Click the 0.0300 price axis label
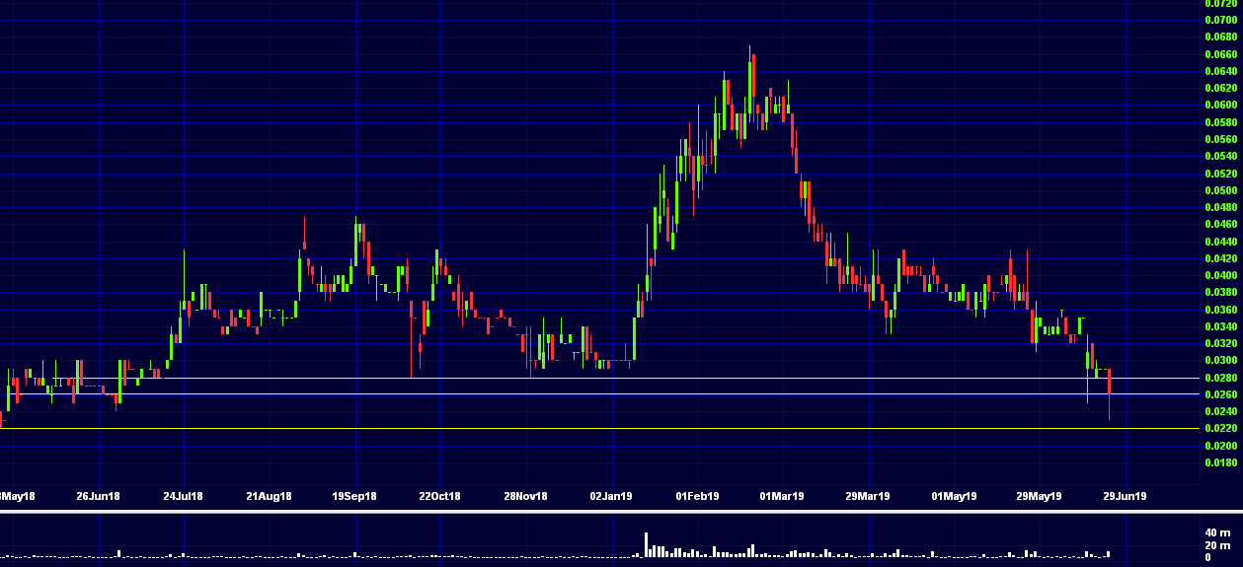The width and height of the screenshot is (1243, 567). 1221,361
